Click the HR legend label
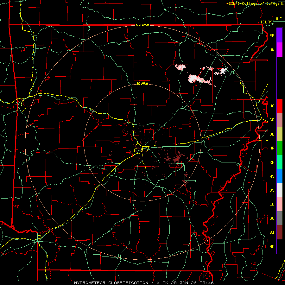Viewport: 285px width, 285px height. click(x=272, y=148)
